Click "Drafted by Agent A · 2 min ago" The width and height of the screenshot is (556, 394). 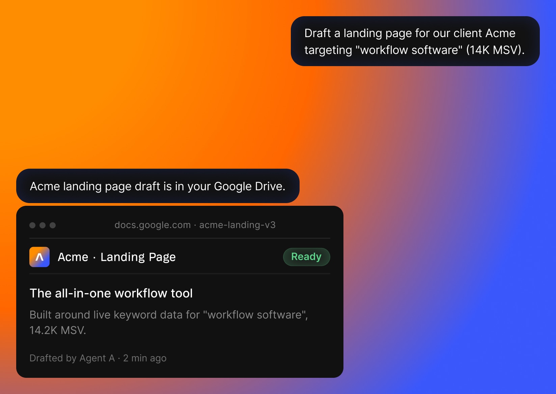click(x=98, y=358)
